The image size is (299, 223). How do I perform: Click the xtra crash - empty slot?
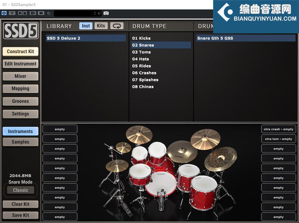point(278,129)
